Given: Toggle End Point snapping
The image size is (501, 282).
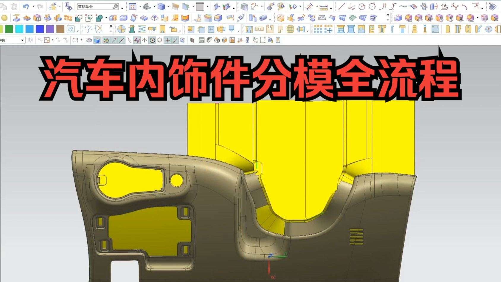Looking at the screenshot, I should point(114,40).
